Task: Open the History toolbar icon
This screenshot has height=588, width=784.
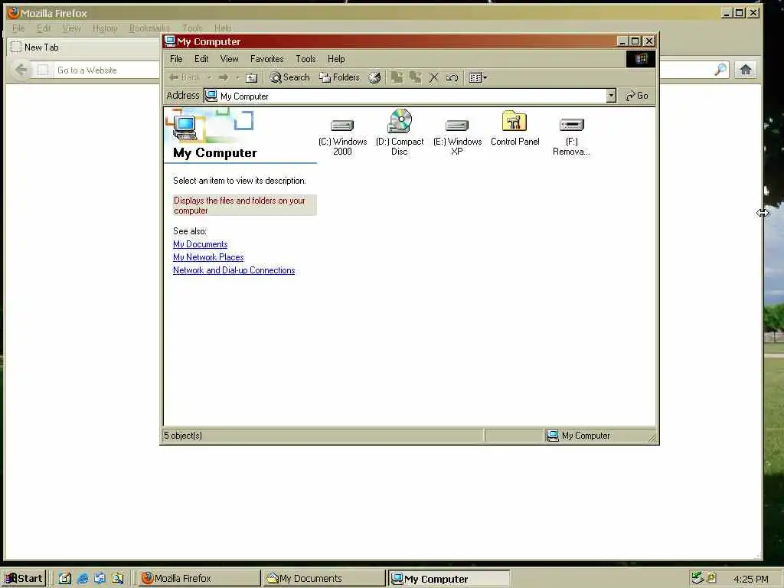Action: pos(374,77)
